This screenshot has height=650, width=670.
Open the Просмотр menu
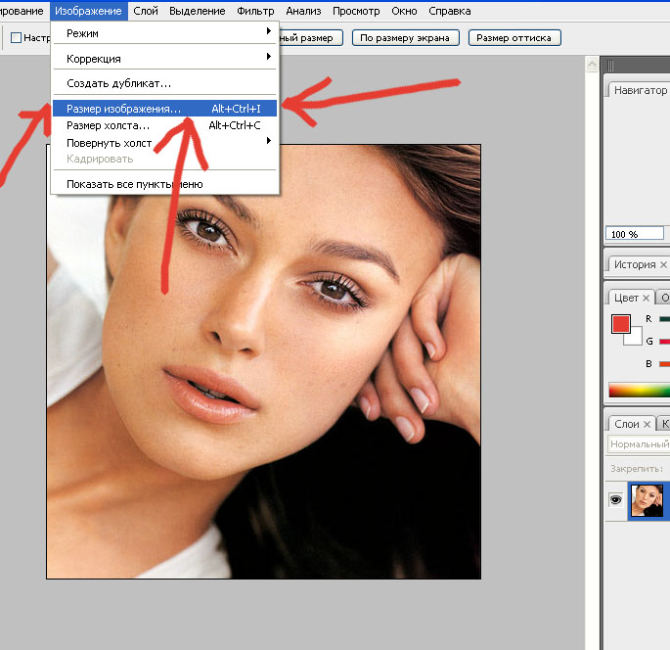(x=356, y=11)
